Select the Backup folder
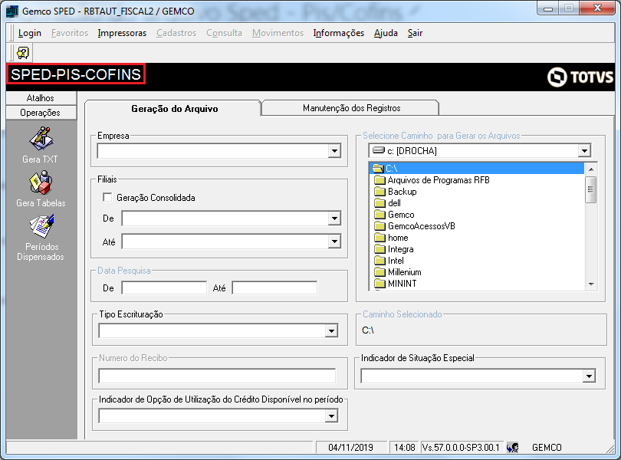 point(396,192)
